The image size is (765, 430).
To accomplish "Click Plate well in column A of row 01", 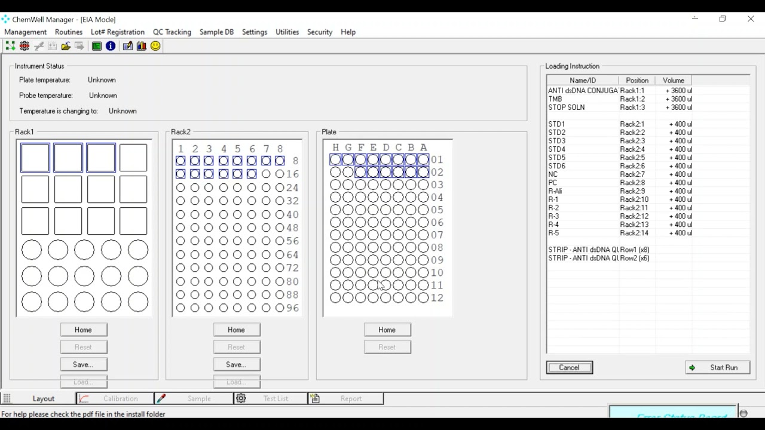I will [423, 159].
